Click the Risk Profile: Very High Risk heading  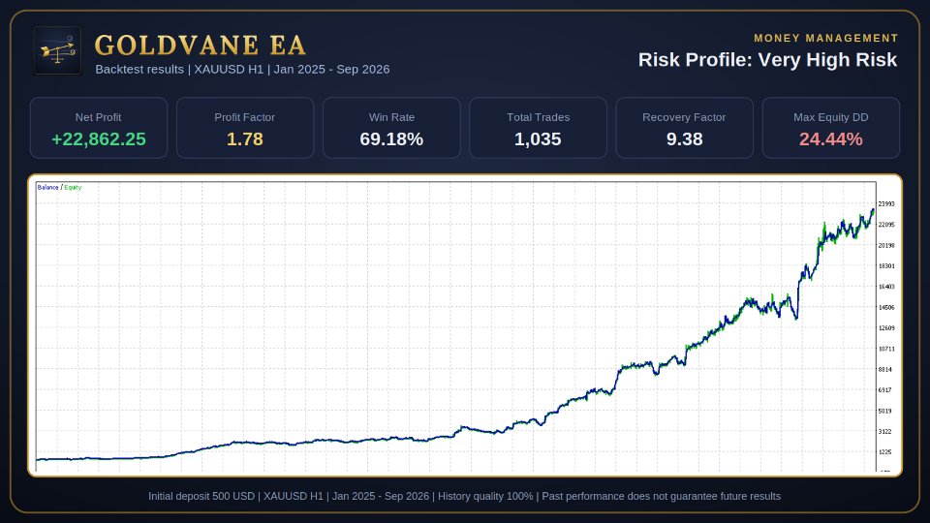click(x=767, y=60)
